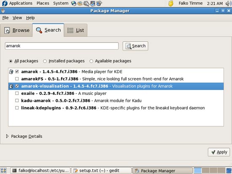Select the 'amarok-visualisation - 1.4.5-4.fc7.i386' row text
232x174 pixels.
[x=65, y=86]
